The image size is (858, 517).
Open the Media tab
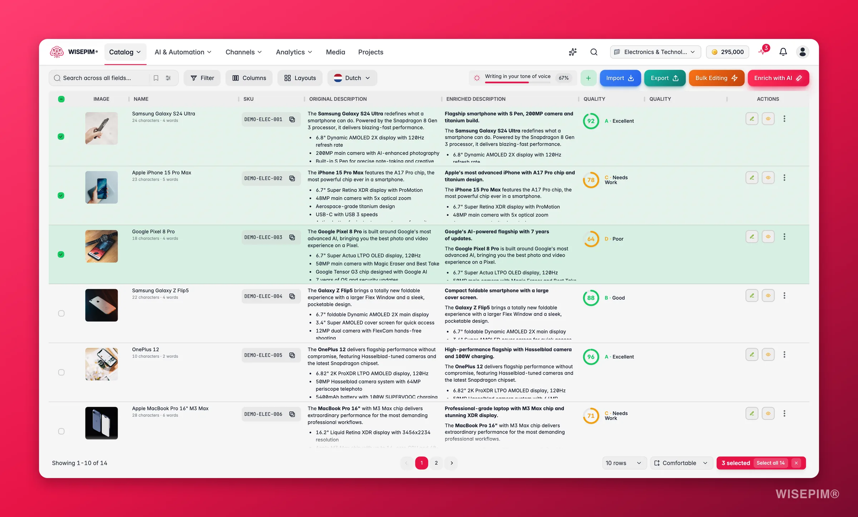[x=336, y=52]
